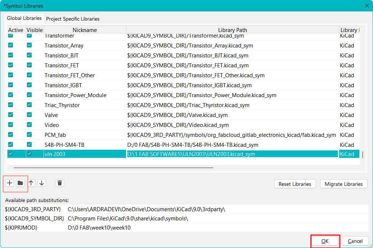Select nickname cell S4B-PH-SM4-TB
This screenshot has width=373, height=248.
tap(85, 145)
